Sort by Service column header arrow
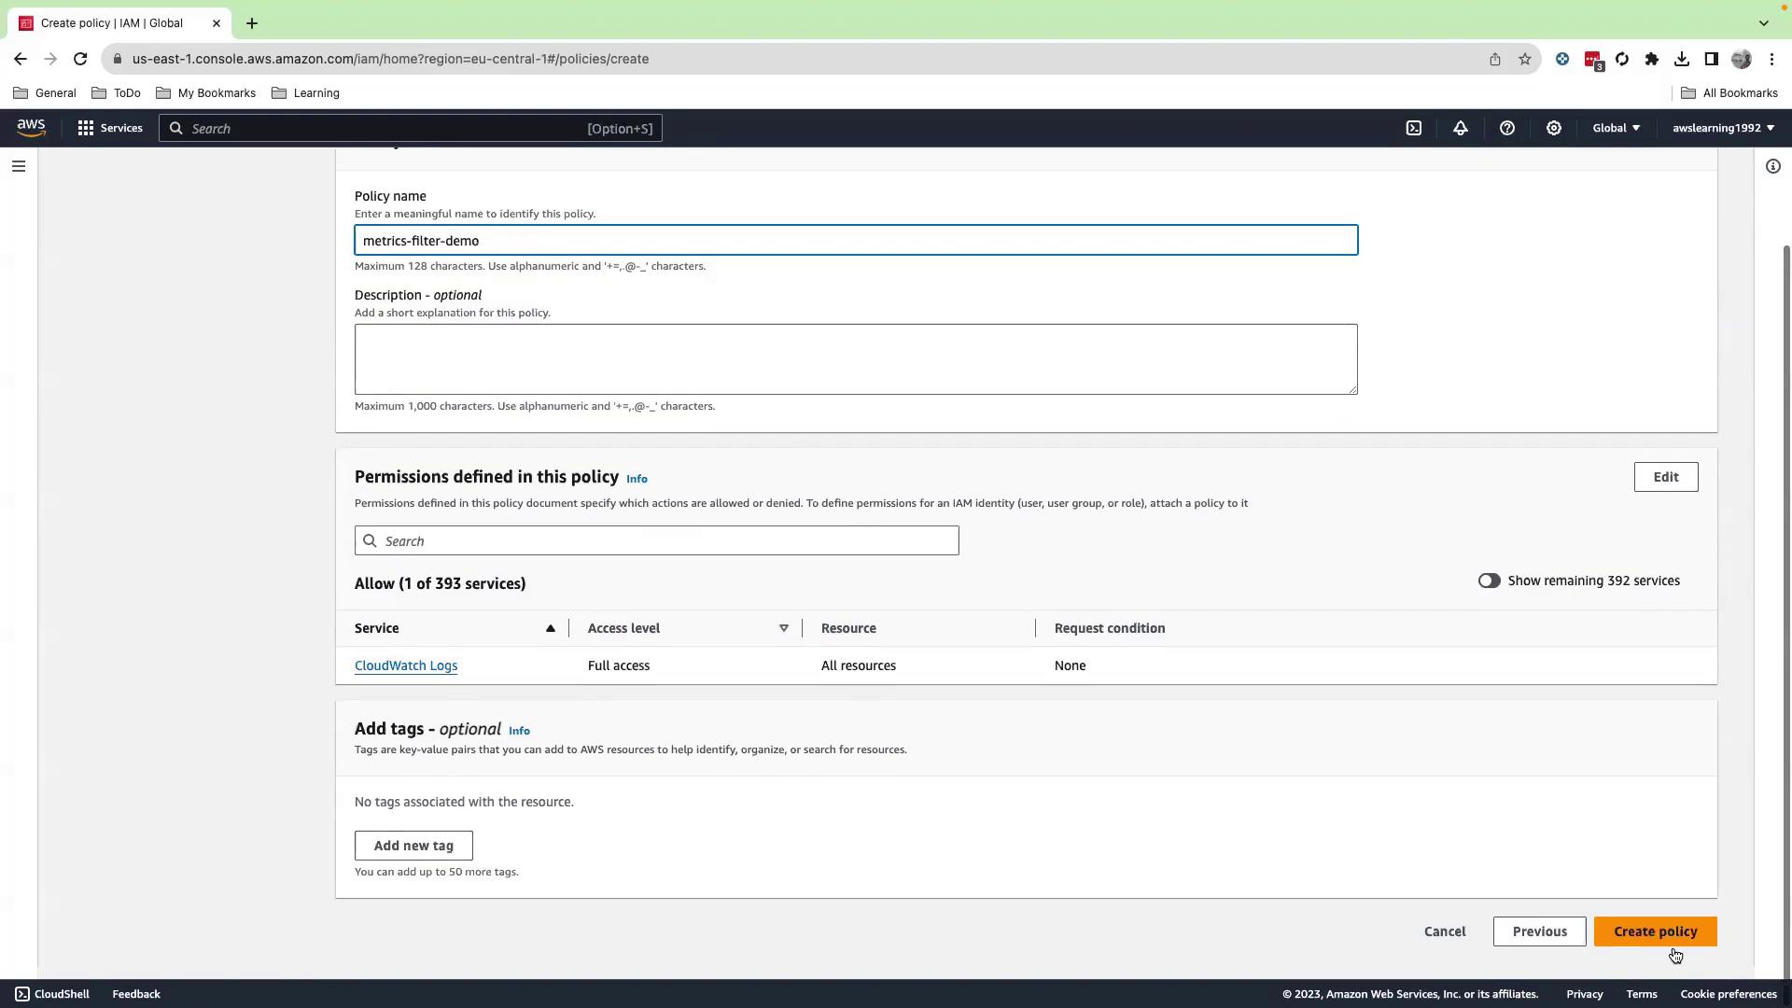This screenshot has width=1792, height=1008. [x=551, y=628]
